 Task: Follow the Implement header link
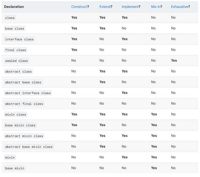pyautogui.click(x=130, y=7)
